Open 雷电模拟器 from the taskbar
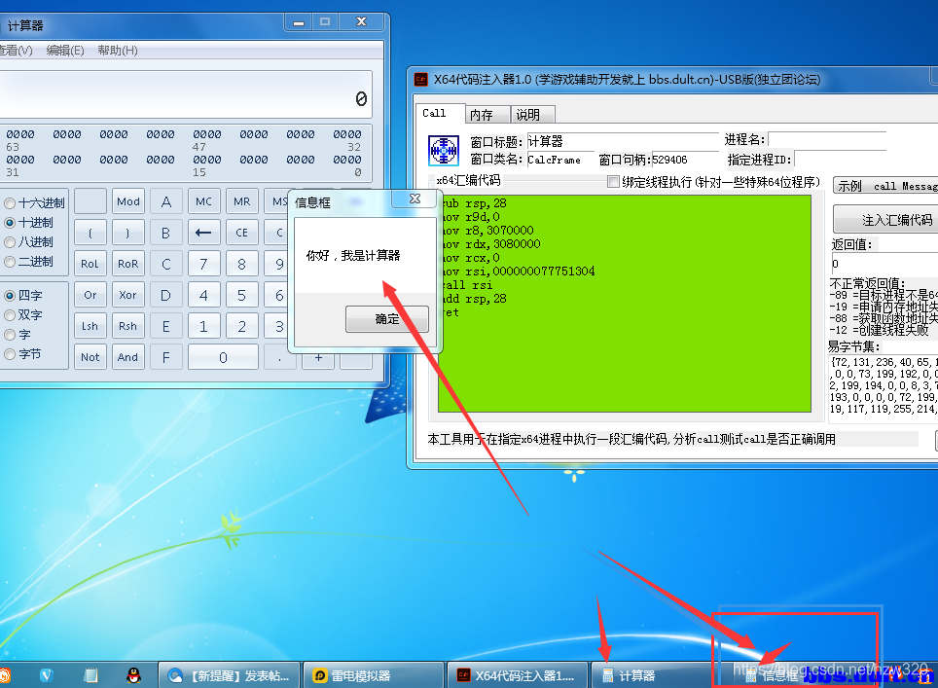Viewport: 938px width, 688px height. click(374, 676)
